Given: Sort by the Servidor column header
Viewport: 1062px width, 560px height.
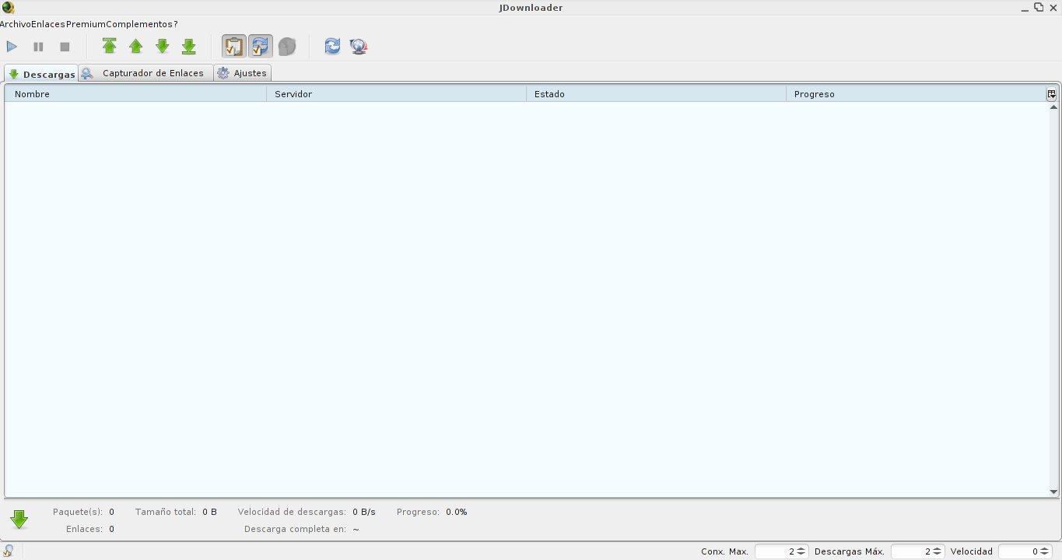Looking at the screenshot, I should point(396,94).
